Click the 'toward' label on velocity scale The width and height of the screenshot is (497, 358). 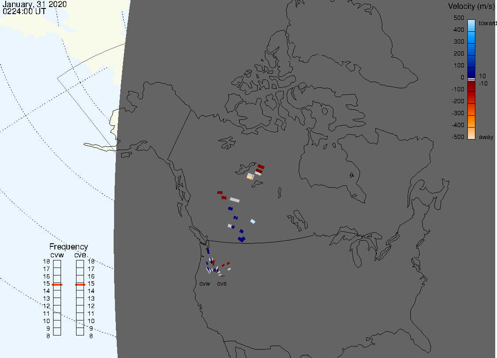tap(487, 23)
